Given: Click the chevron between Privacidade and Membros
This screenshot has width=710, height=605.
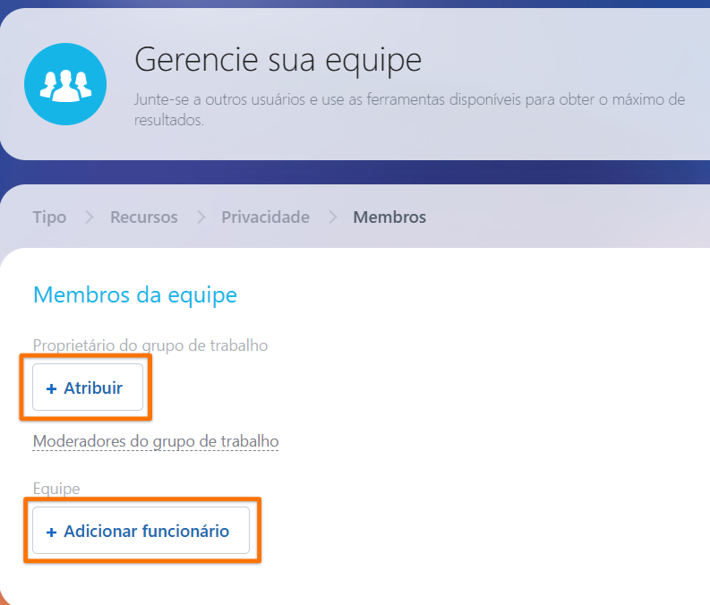Looking at the screenshot, I should tap(333, 217).
